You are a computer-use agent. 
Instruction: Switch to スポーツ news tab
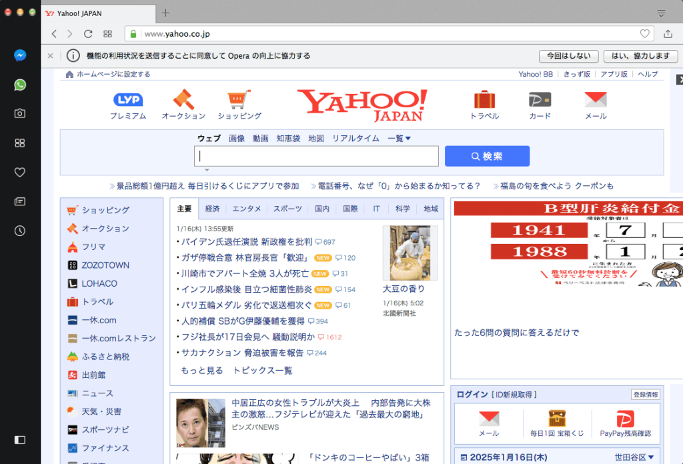coord(287,209)
